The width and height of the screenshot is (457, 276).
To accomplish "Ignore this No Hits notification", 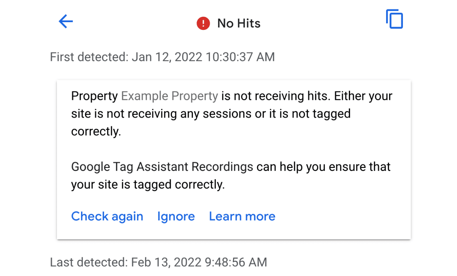I will (x=176, y=216).
